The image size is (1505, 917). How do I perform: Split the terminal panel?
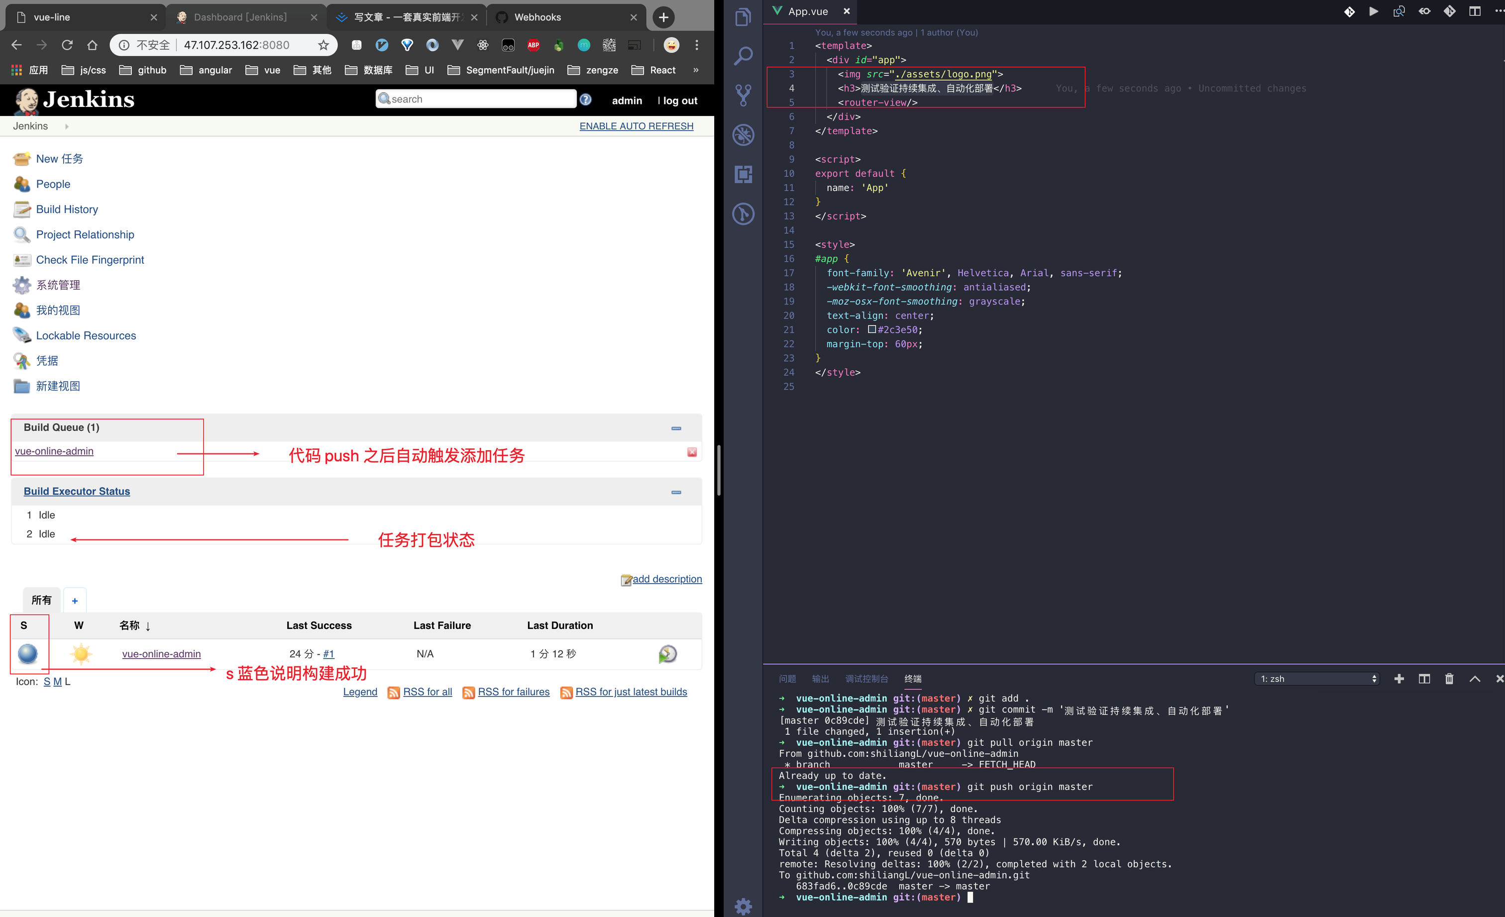tap(1424, 679)
